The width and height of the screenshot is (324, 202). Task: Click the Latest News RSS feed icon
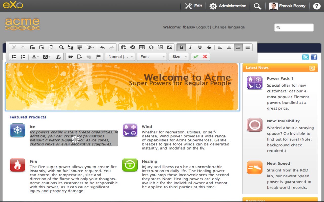[312, 68]
